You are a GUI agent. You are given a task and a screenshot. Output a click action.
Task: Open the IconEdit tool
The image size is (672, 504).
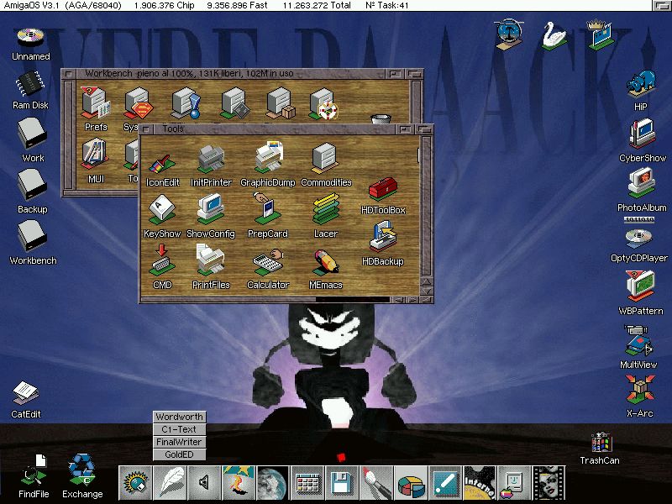[x=162, y=165]
